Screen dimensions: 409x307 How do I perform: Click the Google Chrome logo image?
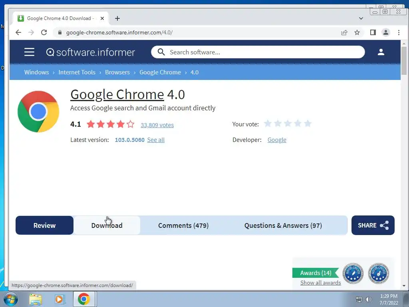pos(38,112)
